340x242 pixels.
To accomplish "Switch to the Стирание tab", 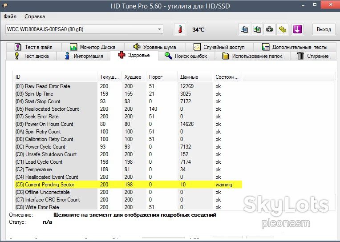I will (313, 56).
